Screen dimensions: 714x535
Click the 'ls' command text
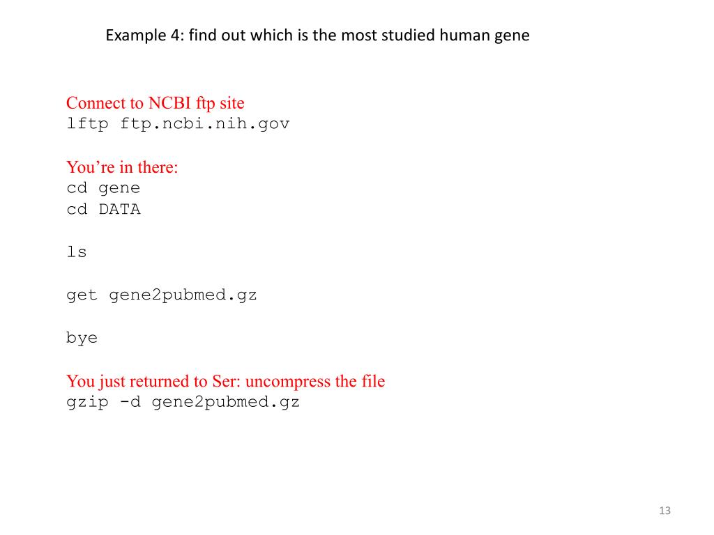coord(77,252)
